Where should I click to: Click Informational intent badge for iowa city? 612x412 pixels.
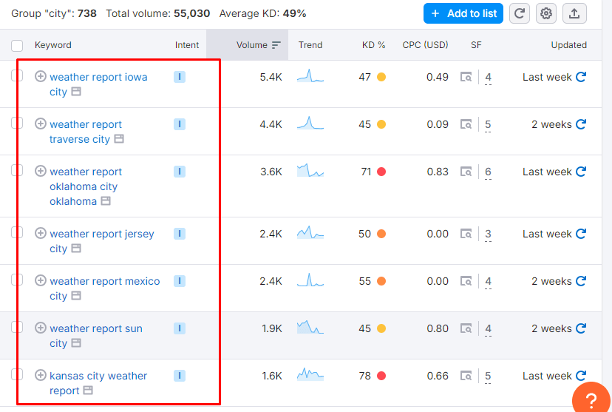click(180, 77)
